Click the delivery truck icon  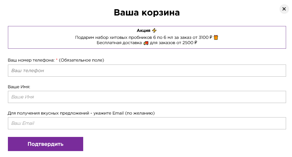[x=146, y=43]
